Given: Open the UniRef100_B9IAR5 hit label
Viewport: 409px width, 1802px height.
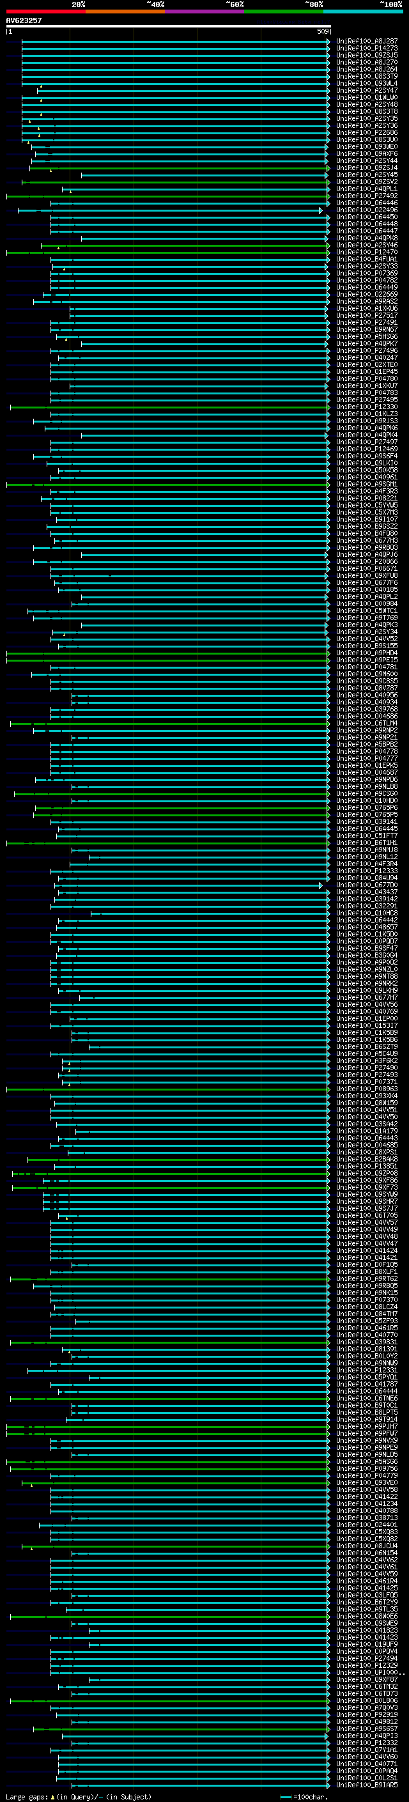Looking at the screenshot, I should click(367, 1786).
